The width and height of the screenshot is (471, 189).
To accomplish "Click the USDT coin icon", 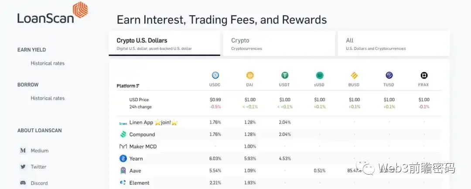I will (285, 75).
